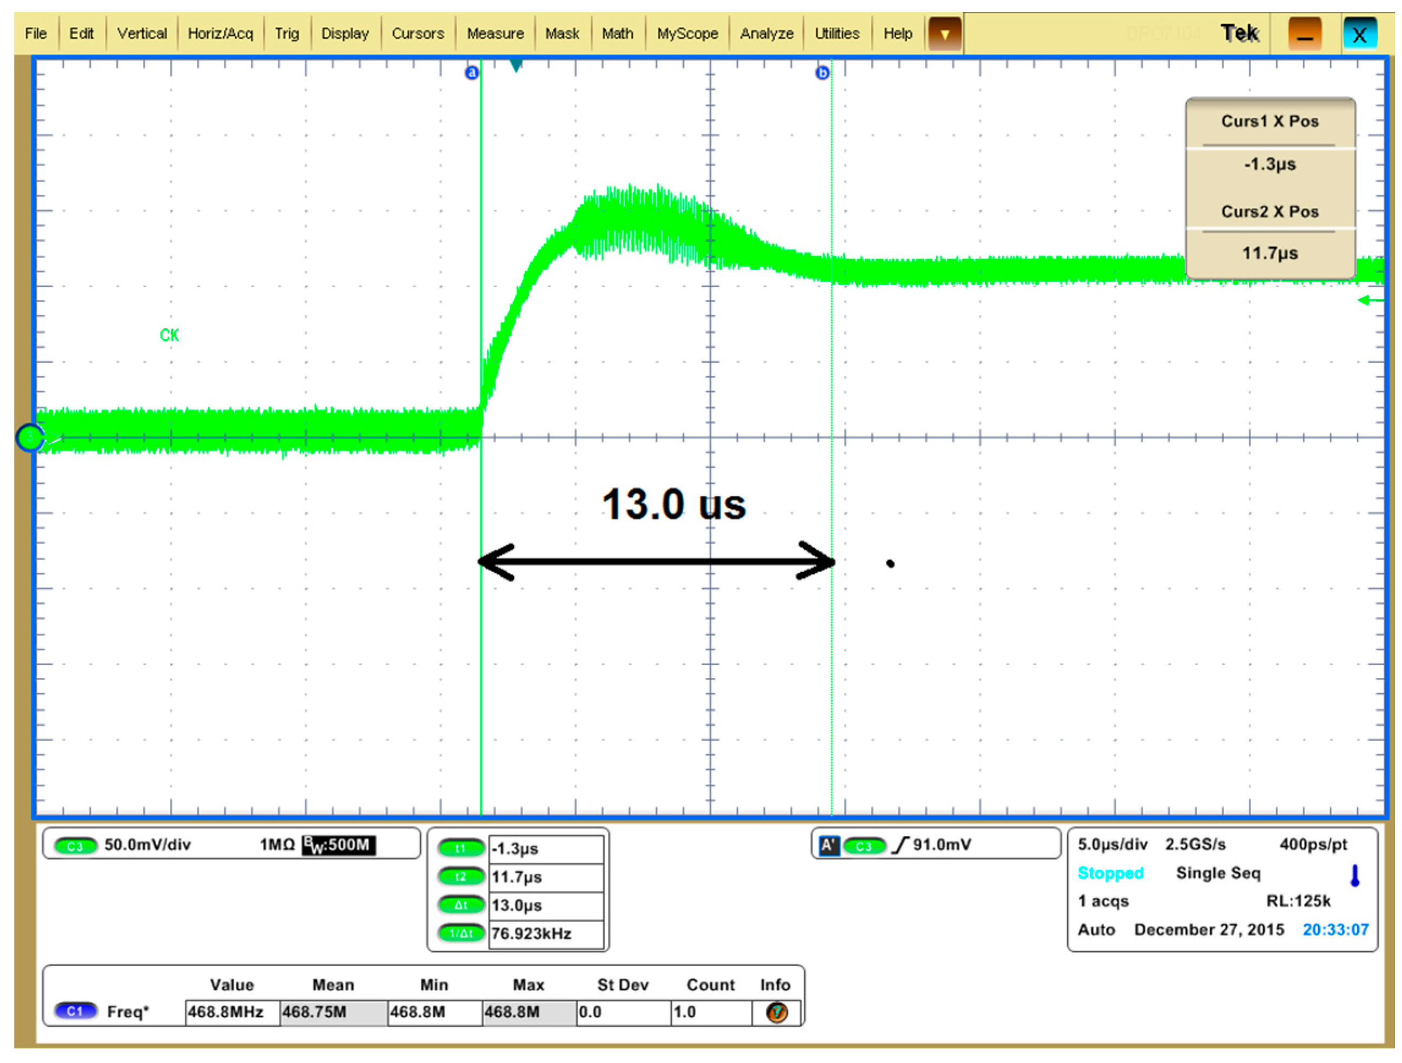1402x1063 pixels.
Task: Click the C1 badge in measurement row
Action: point(75,1012)
